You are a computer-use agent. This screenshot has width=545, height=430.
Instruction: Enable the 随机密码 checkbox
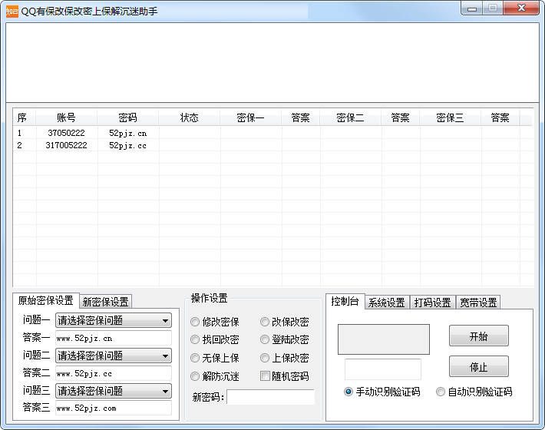(x=265, y=376)
